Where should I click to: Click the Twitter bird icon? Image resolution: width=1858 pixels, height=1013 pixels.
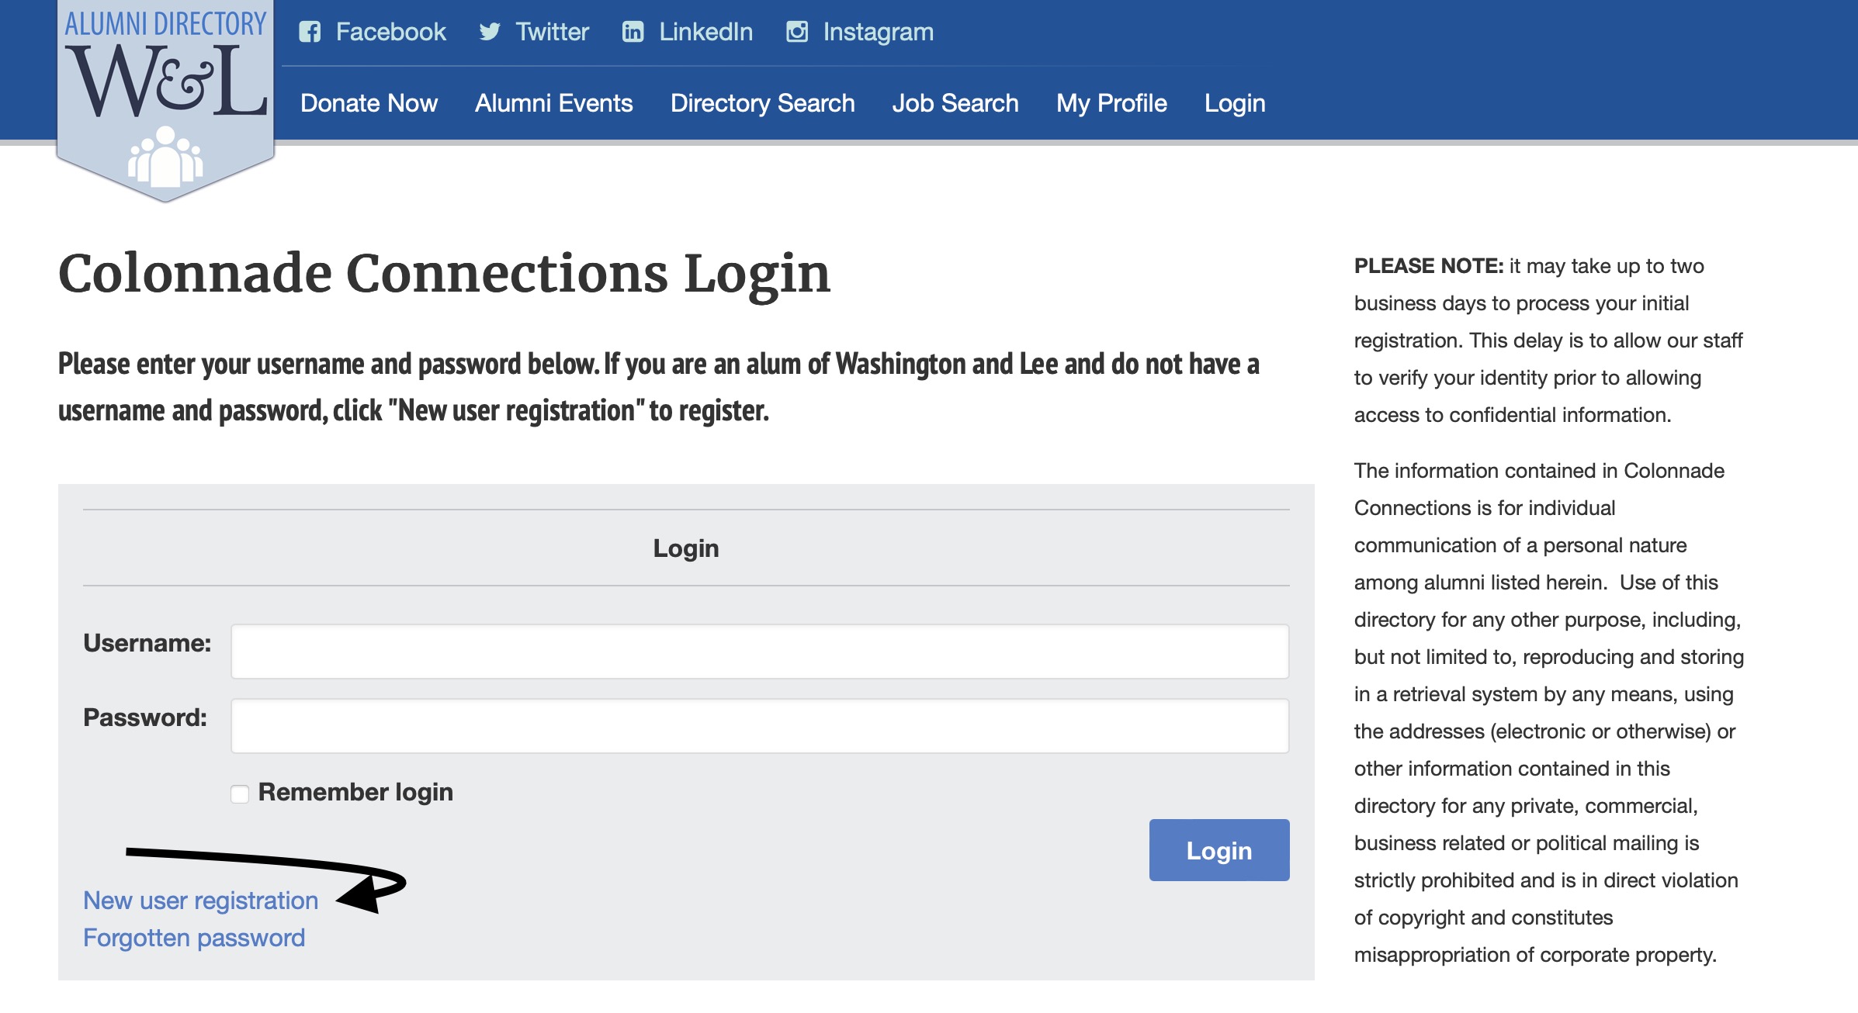490,32
